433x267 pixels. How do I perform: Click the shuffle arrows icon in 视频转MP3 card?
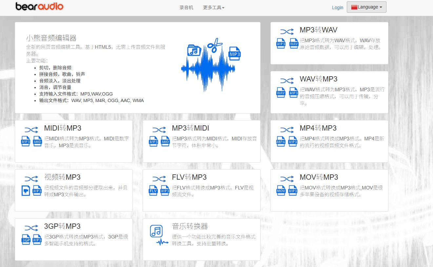click(x=31, y=179)
